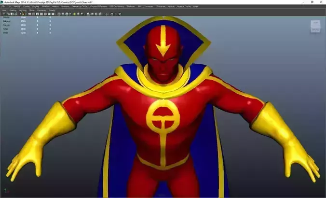Click the Image Plane icon
The height and width of the screenshot is (198, 326).
click(x=16, y=14)
